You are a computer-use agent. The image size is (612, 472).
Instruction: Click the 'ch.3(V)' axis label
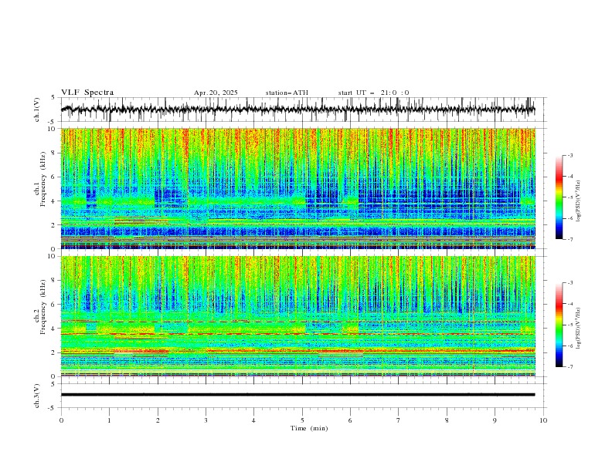[37, 396]
